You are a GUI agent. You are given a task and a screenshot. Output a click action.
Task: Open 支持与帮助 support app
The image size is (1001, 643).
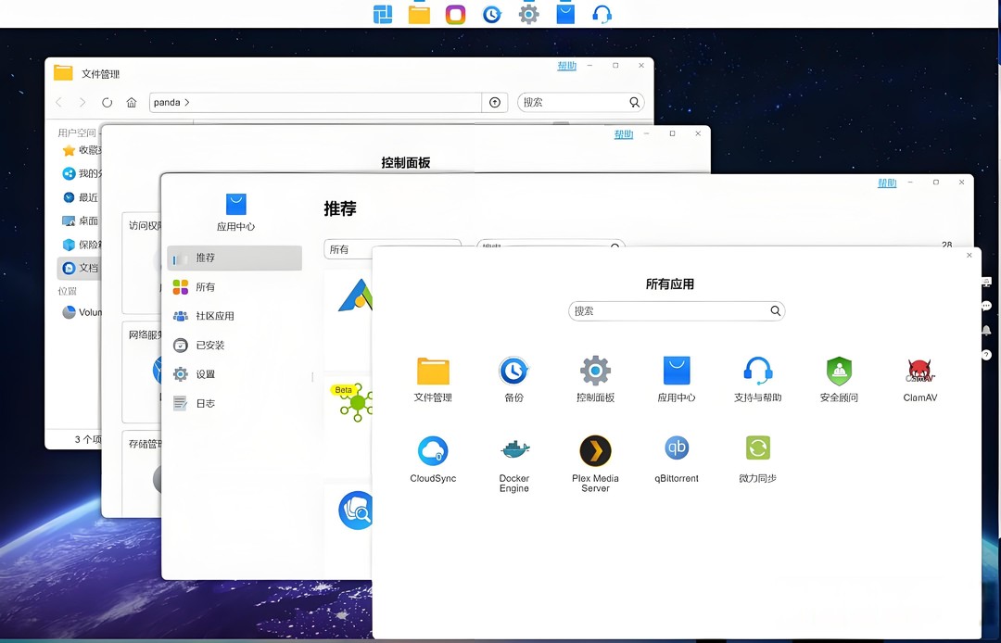point(757,371)
